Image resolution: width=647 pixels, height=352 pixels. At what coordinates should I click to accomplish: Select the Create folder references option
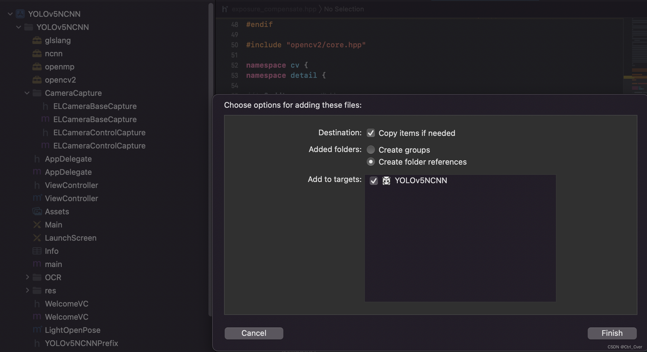[371, 162]
